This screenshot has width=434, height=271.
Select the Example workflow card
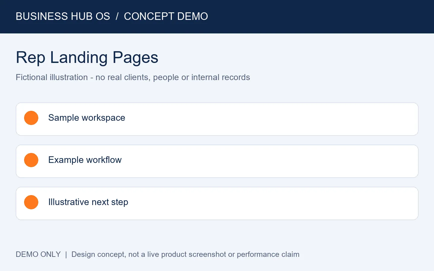pos(217,161)
